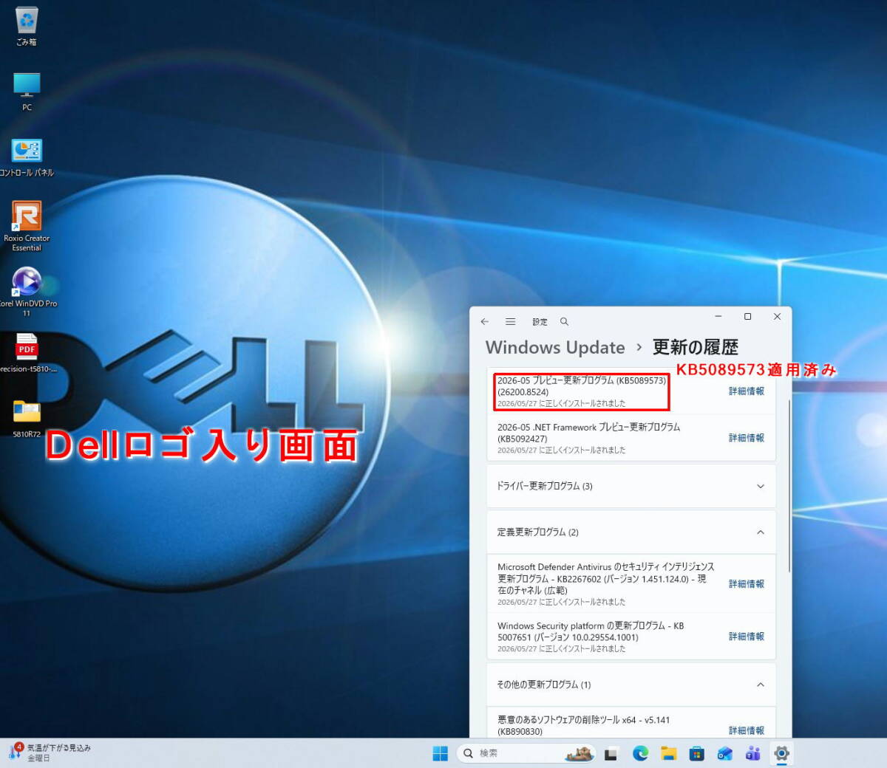This screenshot has width=887, height=768.
Task: Open 詳細情報 for 悪意のあるソフトウェアの削除ツール KB890830
Action: (747, 730)
